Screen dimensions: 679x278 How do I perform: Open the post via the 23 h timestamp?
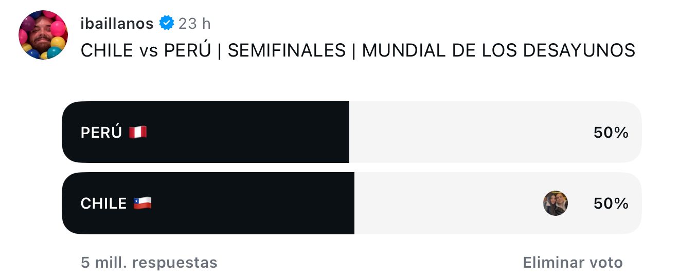194,23
